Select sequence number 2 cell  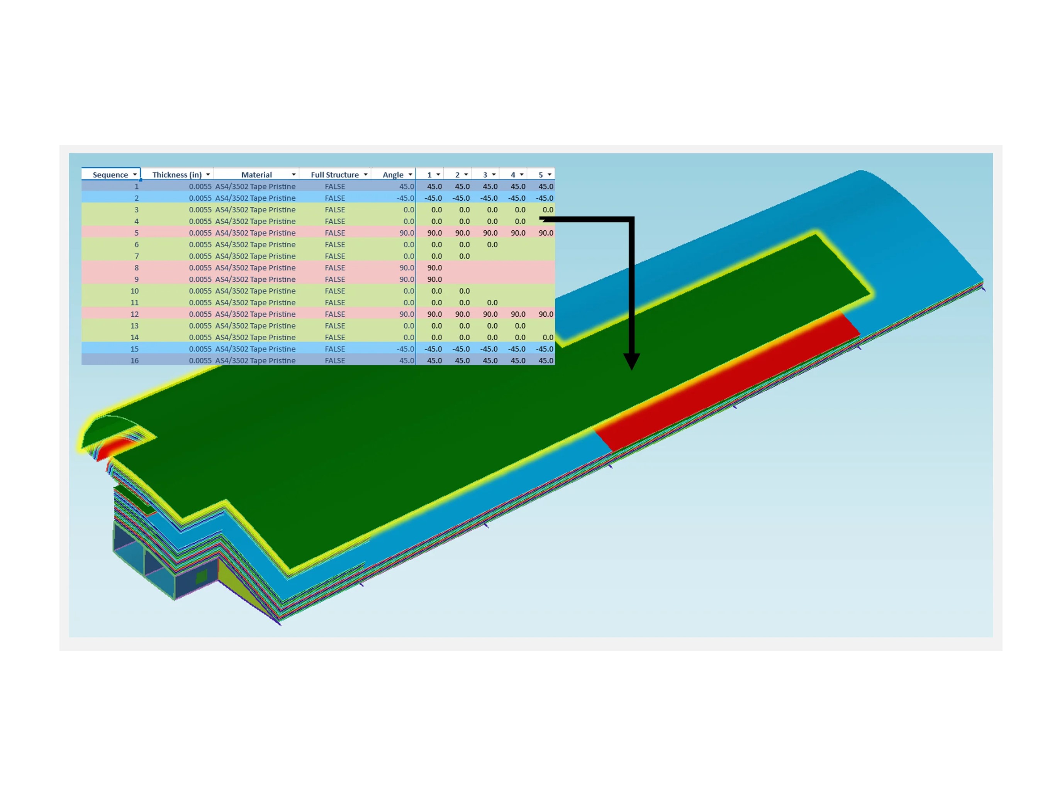111,198
